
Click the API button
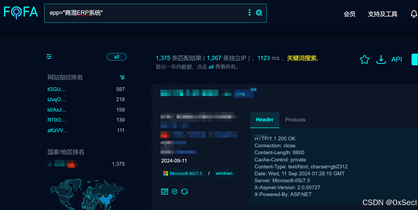point(397,59)
